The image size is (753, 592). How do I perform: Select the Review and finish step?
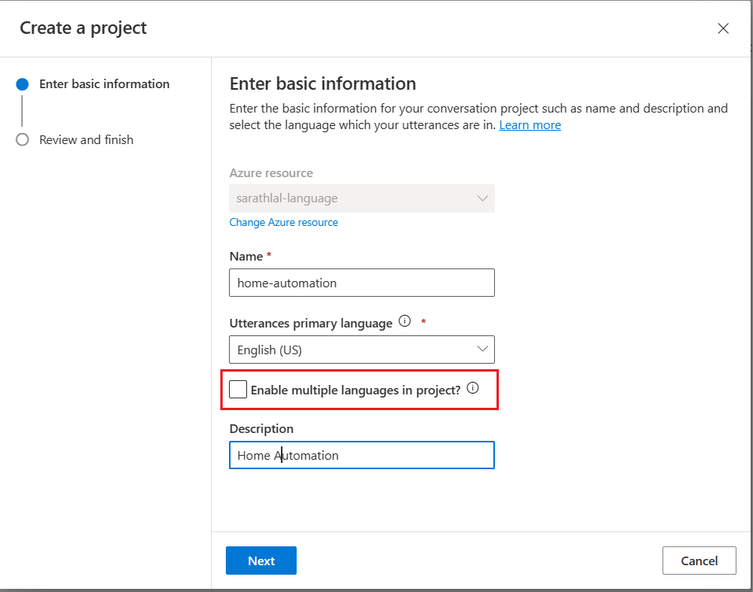coord(87,139)
